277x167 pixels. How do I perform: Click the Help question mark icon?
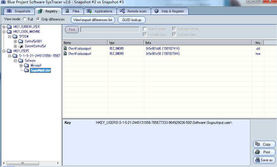coord(156,11)
